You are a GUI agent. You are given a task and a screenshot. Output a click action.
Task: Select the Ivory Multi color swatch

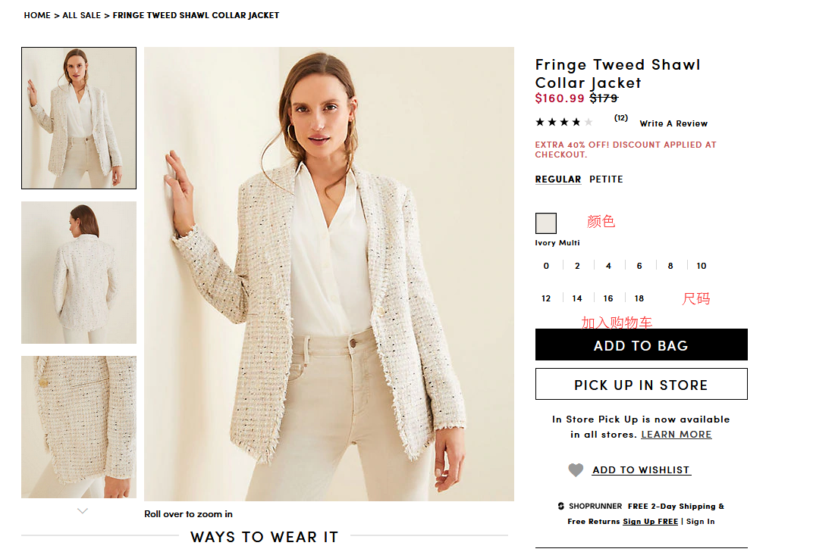point(546,223)
